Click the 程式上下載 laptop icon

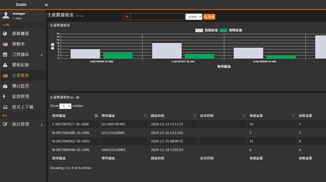coord(5,107)
